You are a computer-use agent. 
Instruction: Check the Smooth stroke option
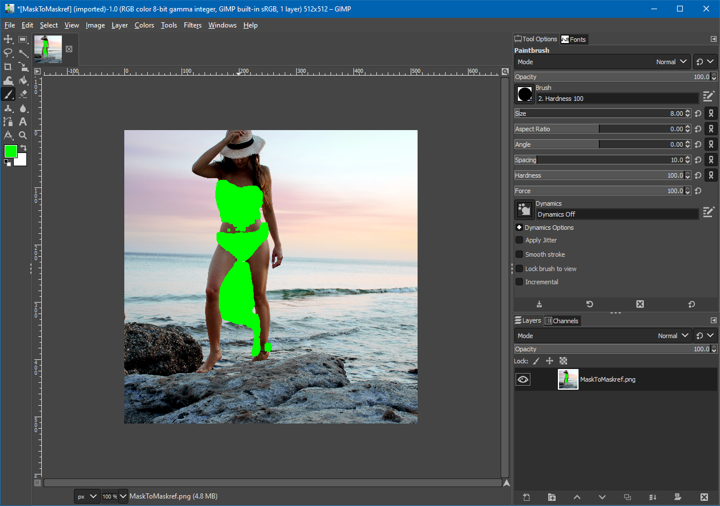point(520,254)
